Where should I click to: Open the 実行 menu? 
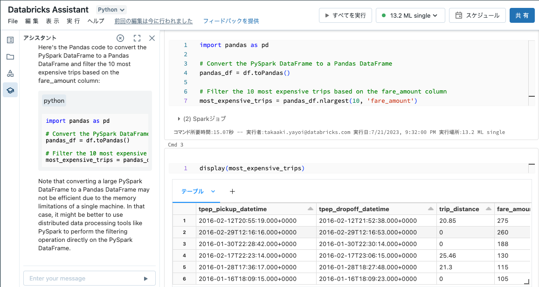point(73,21)
